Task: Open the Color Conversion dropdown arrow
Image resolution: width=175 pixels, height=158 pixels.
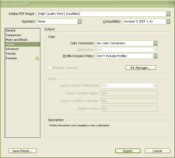Action: [x=155, y=43]
